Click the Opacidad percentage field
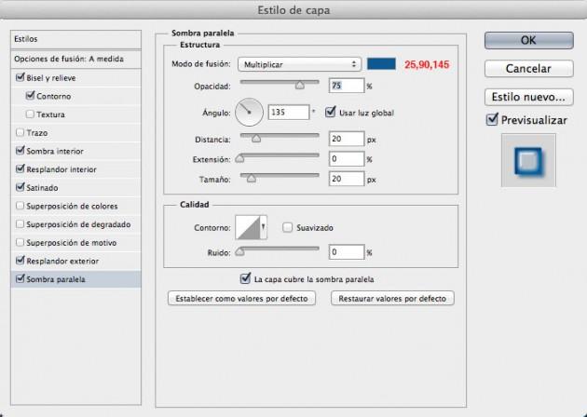 (347, 86)
